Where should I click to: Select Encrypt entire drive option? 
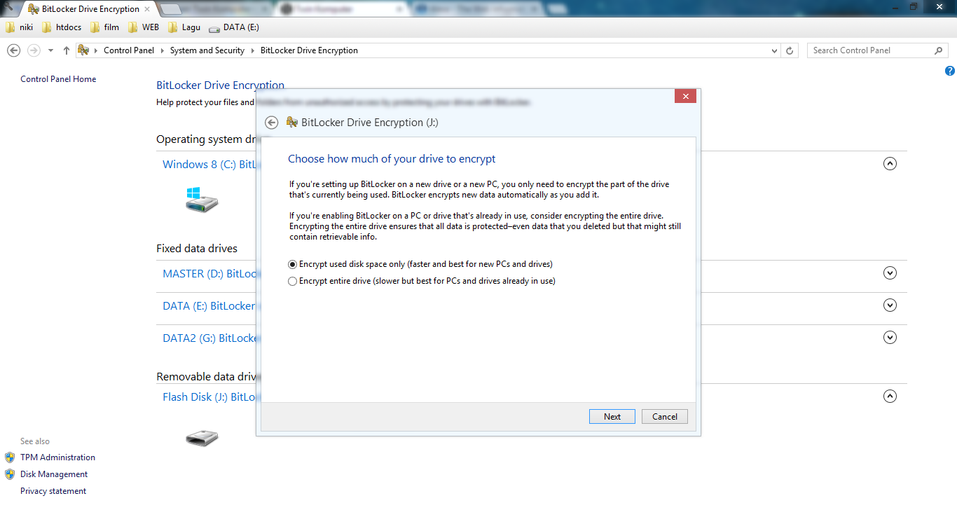pos(422,281)
